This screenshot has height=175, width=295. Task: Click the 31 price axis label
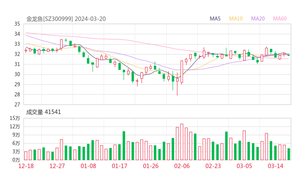click(17, 64)
